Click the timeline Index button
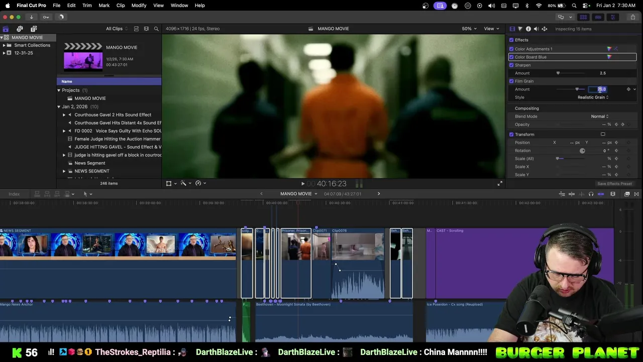 (x=14, y=194)
